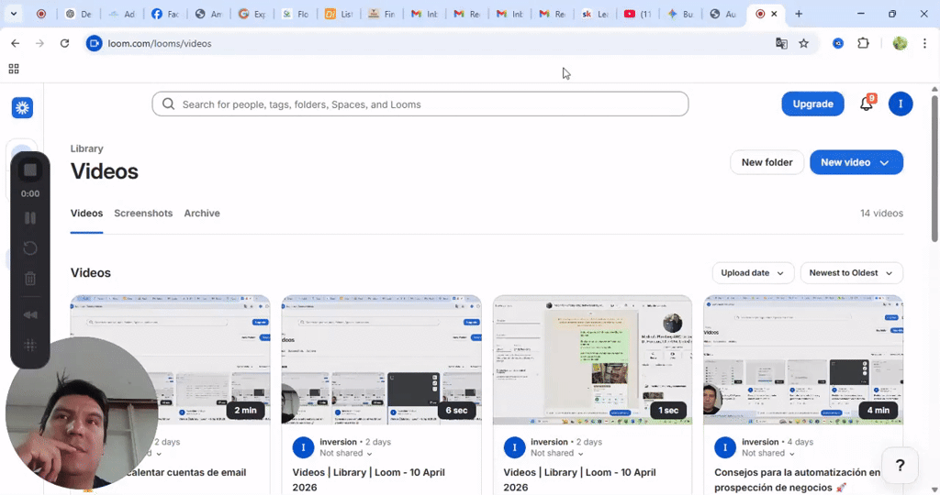Click the Upgrade button

pyautogui.click(x=812, y=104)
